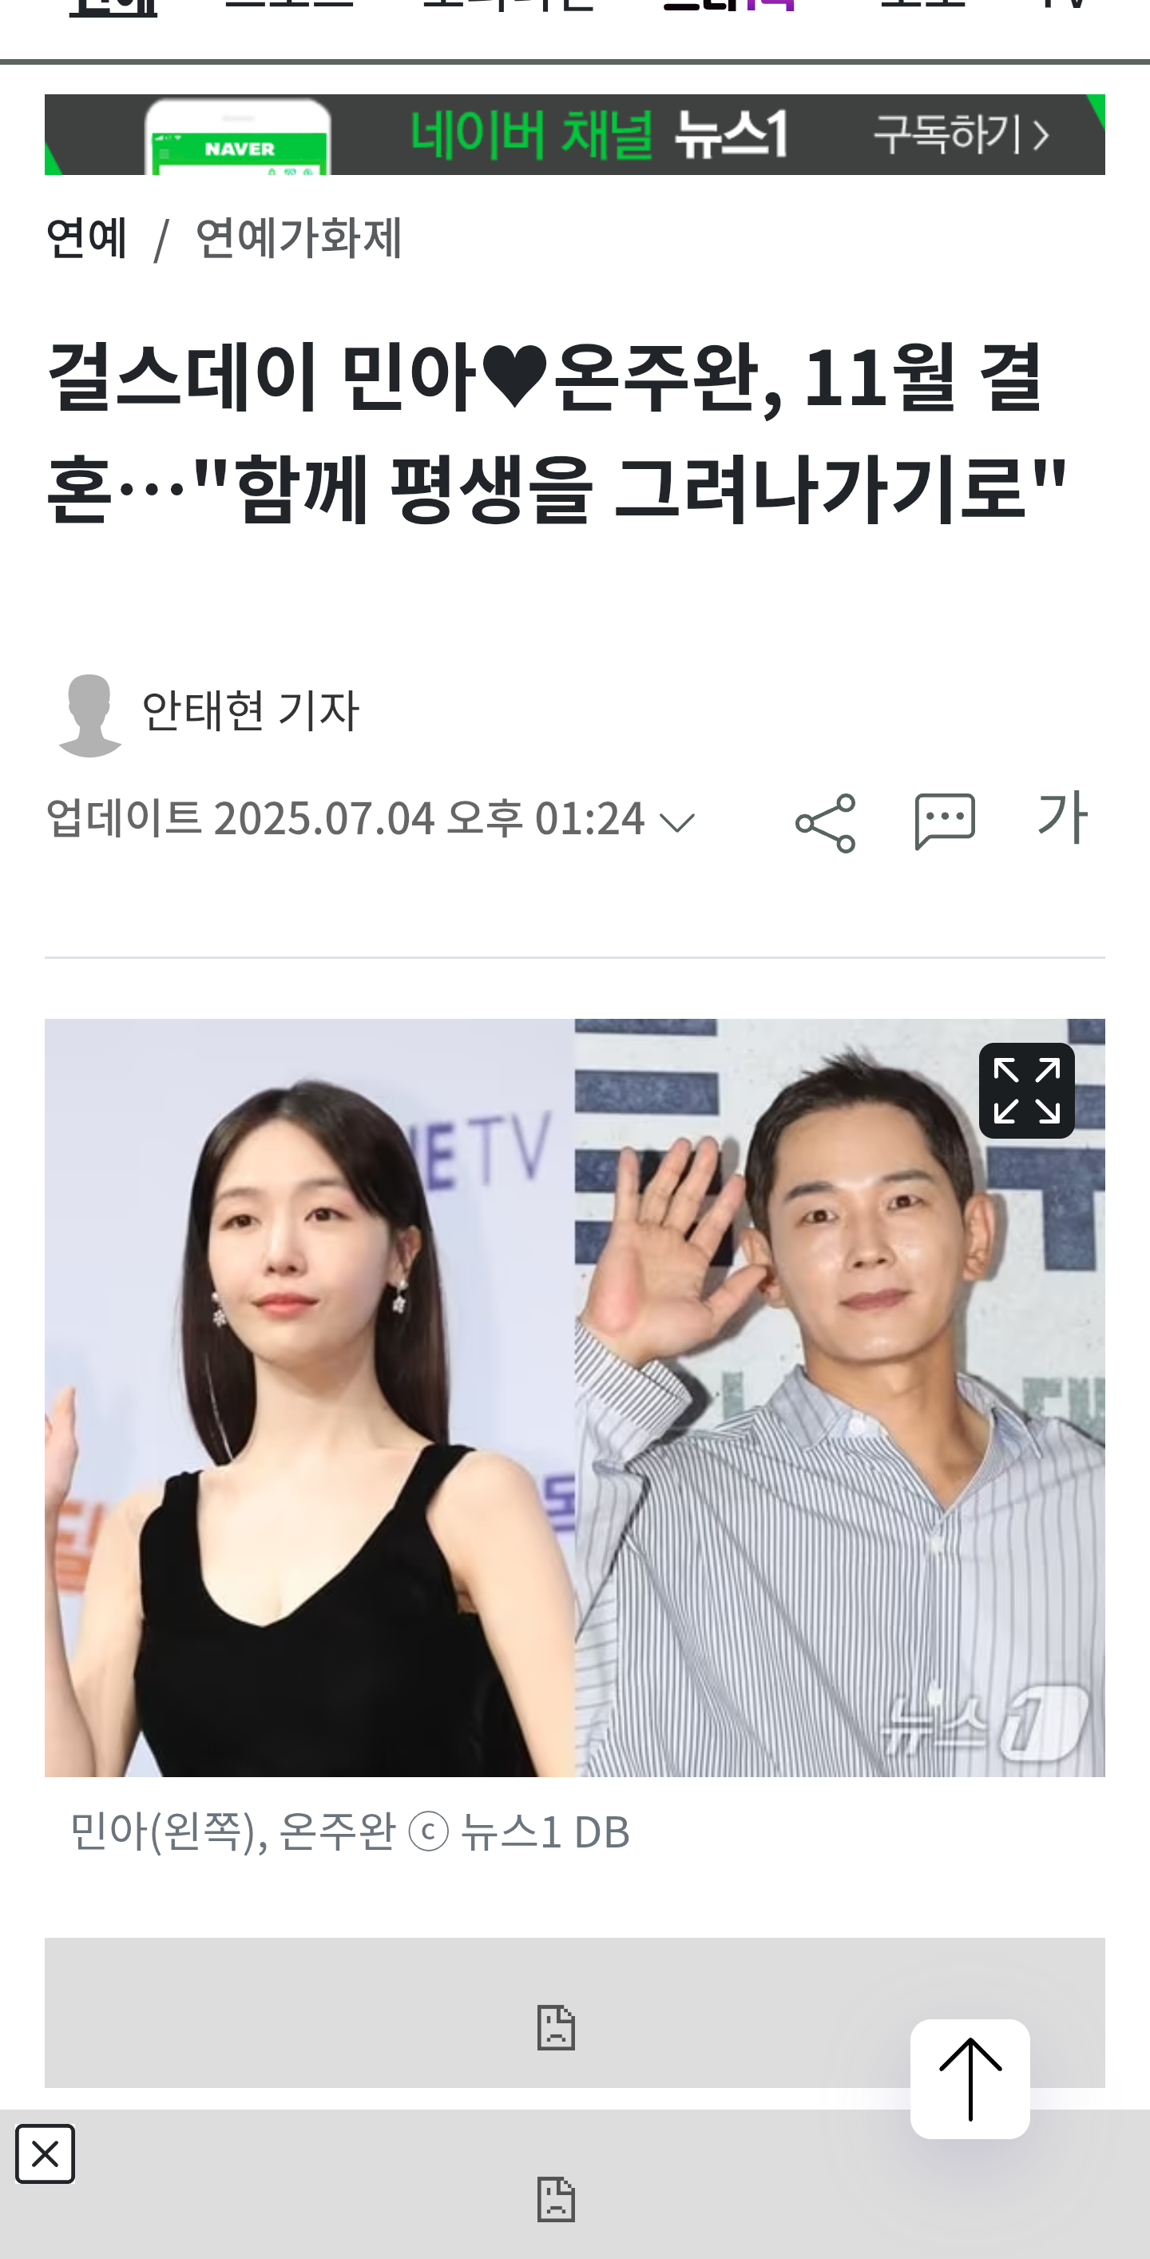This screenshot has height=2259, width=1150.
Task: Tap the TV tab in top navigation
Action: (x=1064, y=6)
